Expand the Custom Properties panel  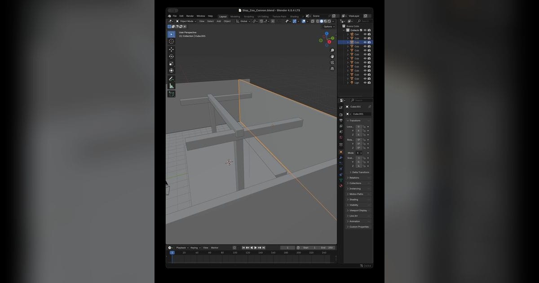click(x=359, y=227)
